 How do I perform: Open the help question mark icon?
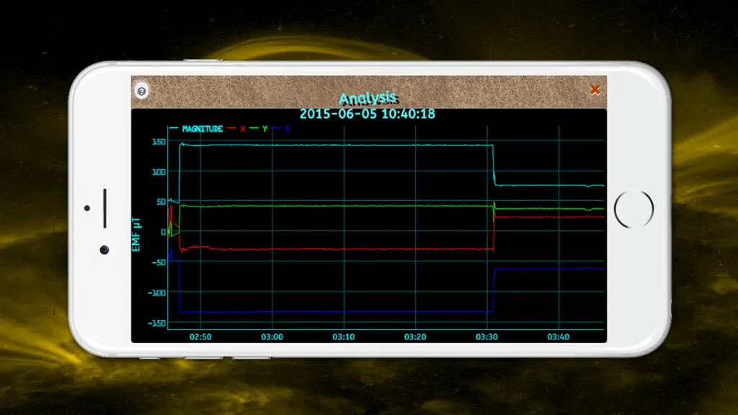141,91
